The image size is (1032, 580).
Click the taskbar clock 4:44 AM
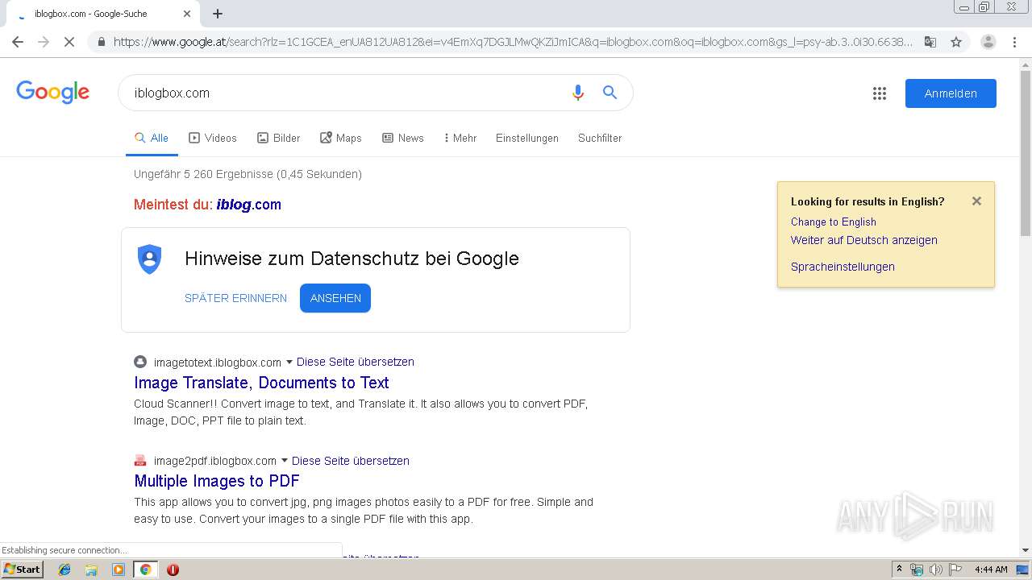[x=991, y=570]
